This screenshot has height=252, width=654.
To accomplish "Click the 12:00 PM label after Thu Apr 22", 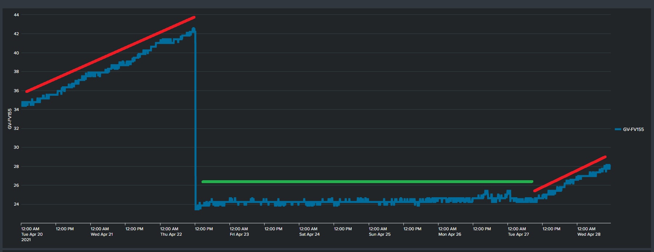I will tap(204, 229).
